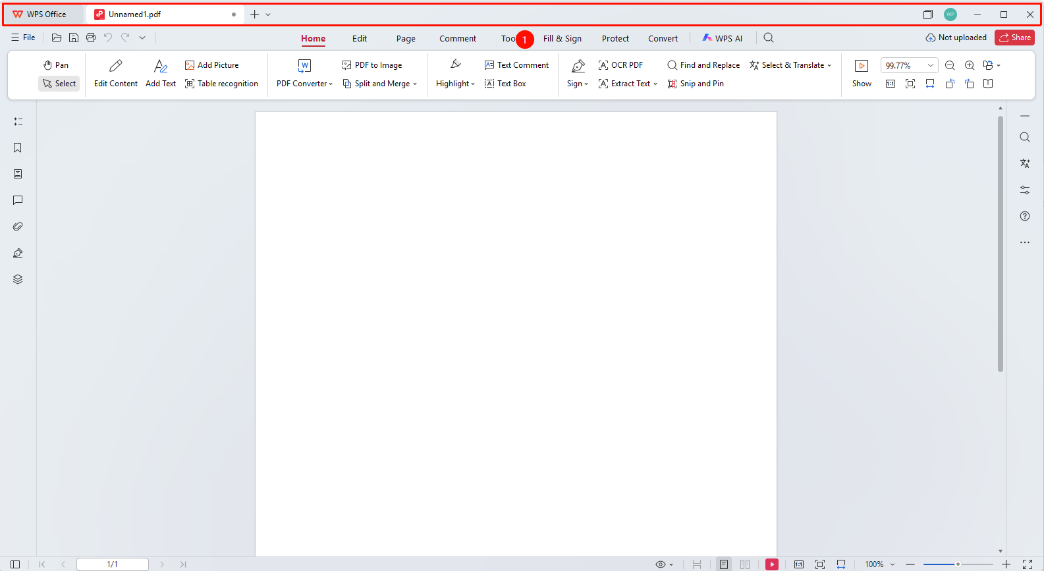The height and width of the screenshot is (571, 1044).
Task: Enter full screen mode
Action: 1028,564
